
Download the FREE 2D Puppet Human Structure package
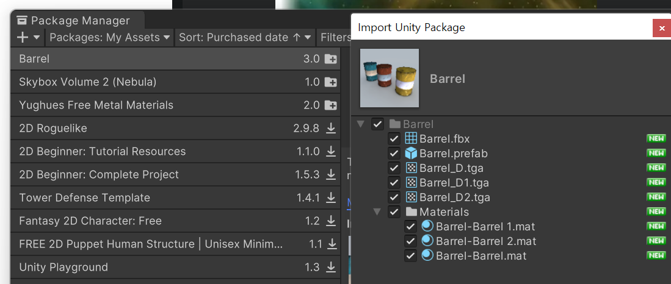[x=332, y=244]
